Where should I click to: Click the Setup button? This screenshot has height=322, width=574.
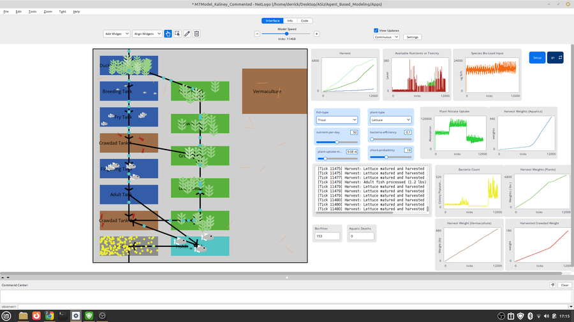pyautogui.click(x=537, y=58)
